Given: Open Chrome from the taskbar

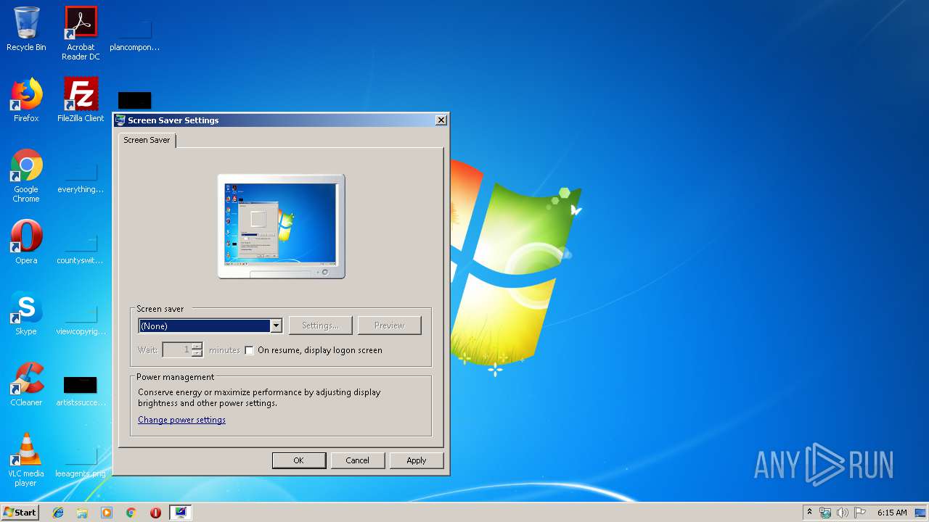Looking at the screenshot, I should (x=131, y=513).
